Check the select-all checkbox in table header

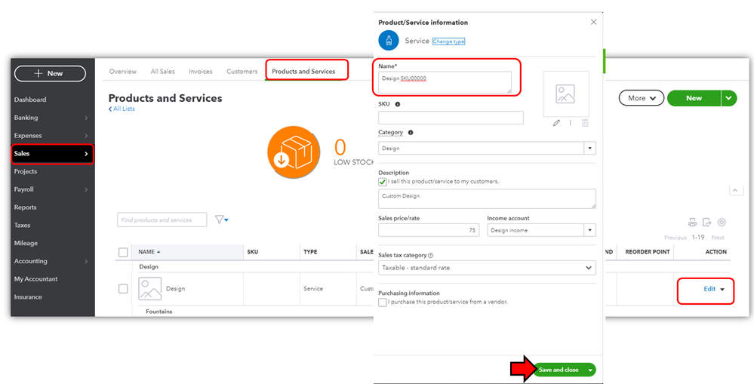point(123,252)
